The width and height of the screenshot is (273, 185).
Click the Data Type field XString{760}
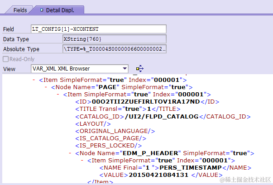pyautogui.click(x=115, y=39)
